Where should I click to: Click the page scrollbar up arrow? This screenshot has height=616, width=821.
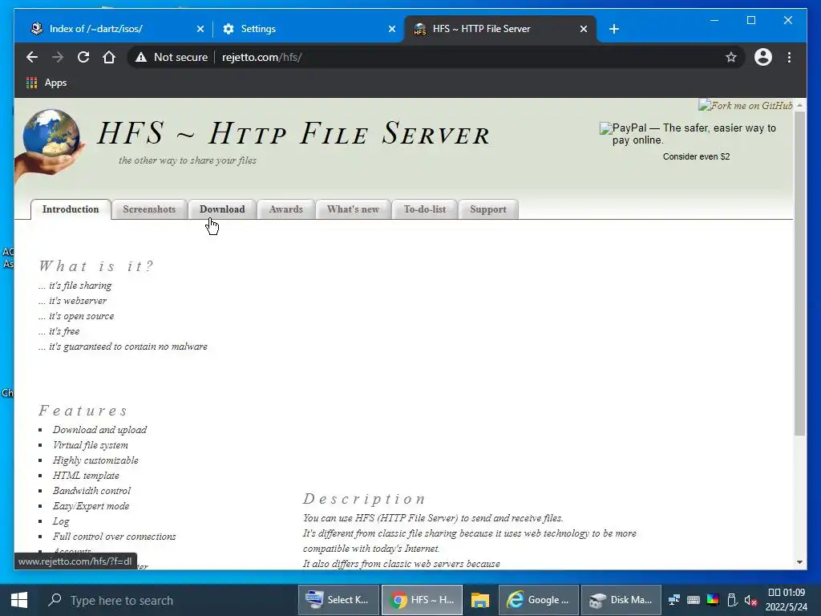(799, 105)
